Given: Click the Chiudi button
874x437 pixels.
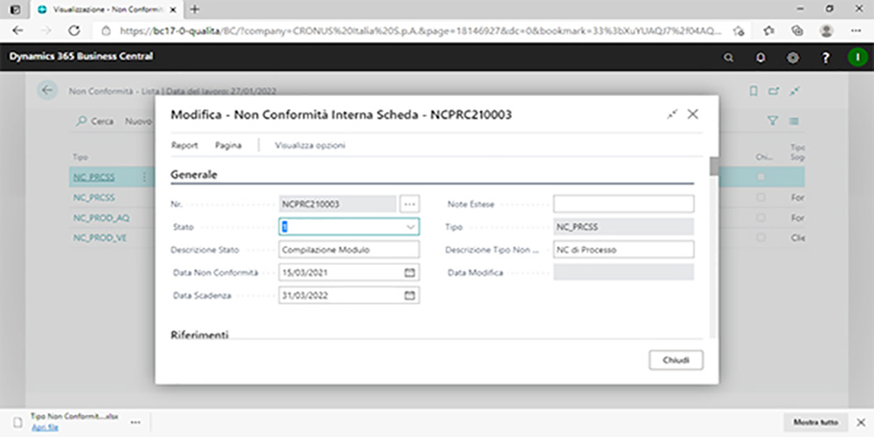Looking at the screenshot, I should [676, 360].
